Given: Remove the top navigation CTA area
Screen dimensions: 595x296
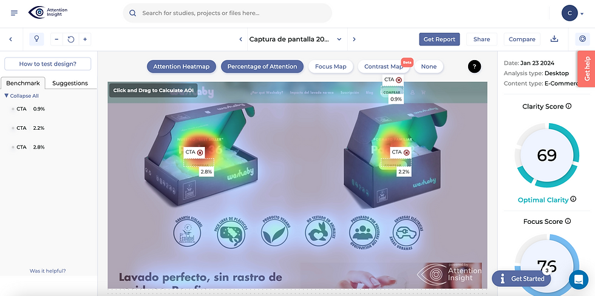Looking at the screenshot, I should 398,80.
